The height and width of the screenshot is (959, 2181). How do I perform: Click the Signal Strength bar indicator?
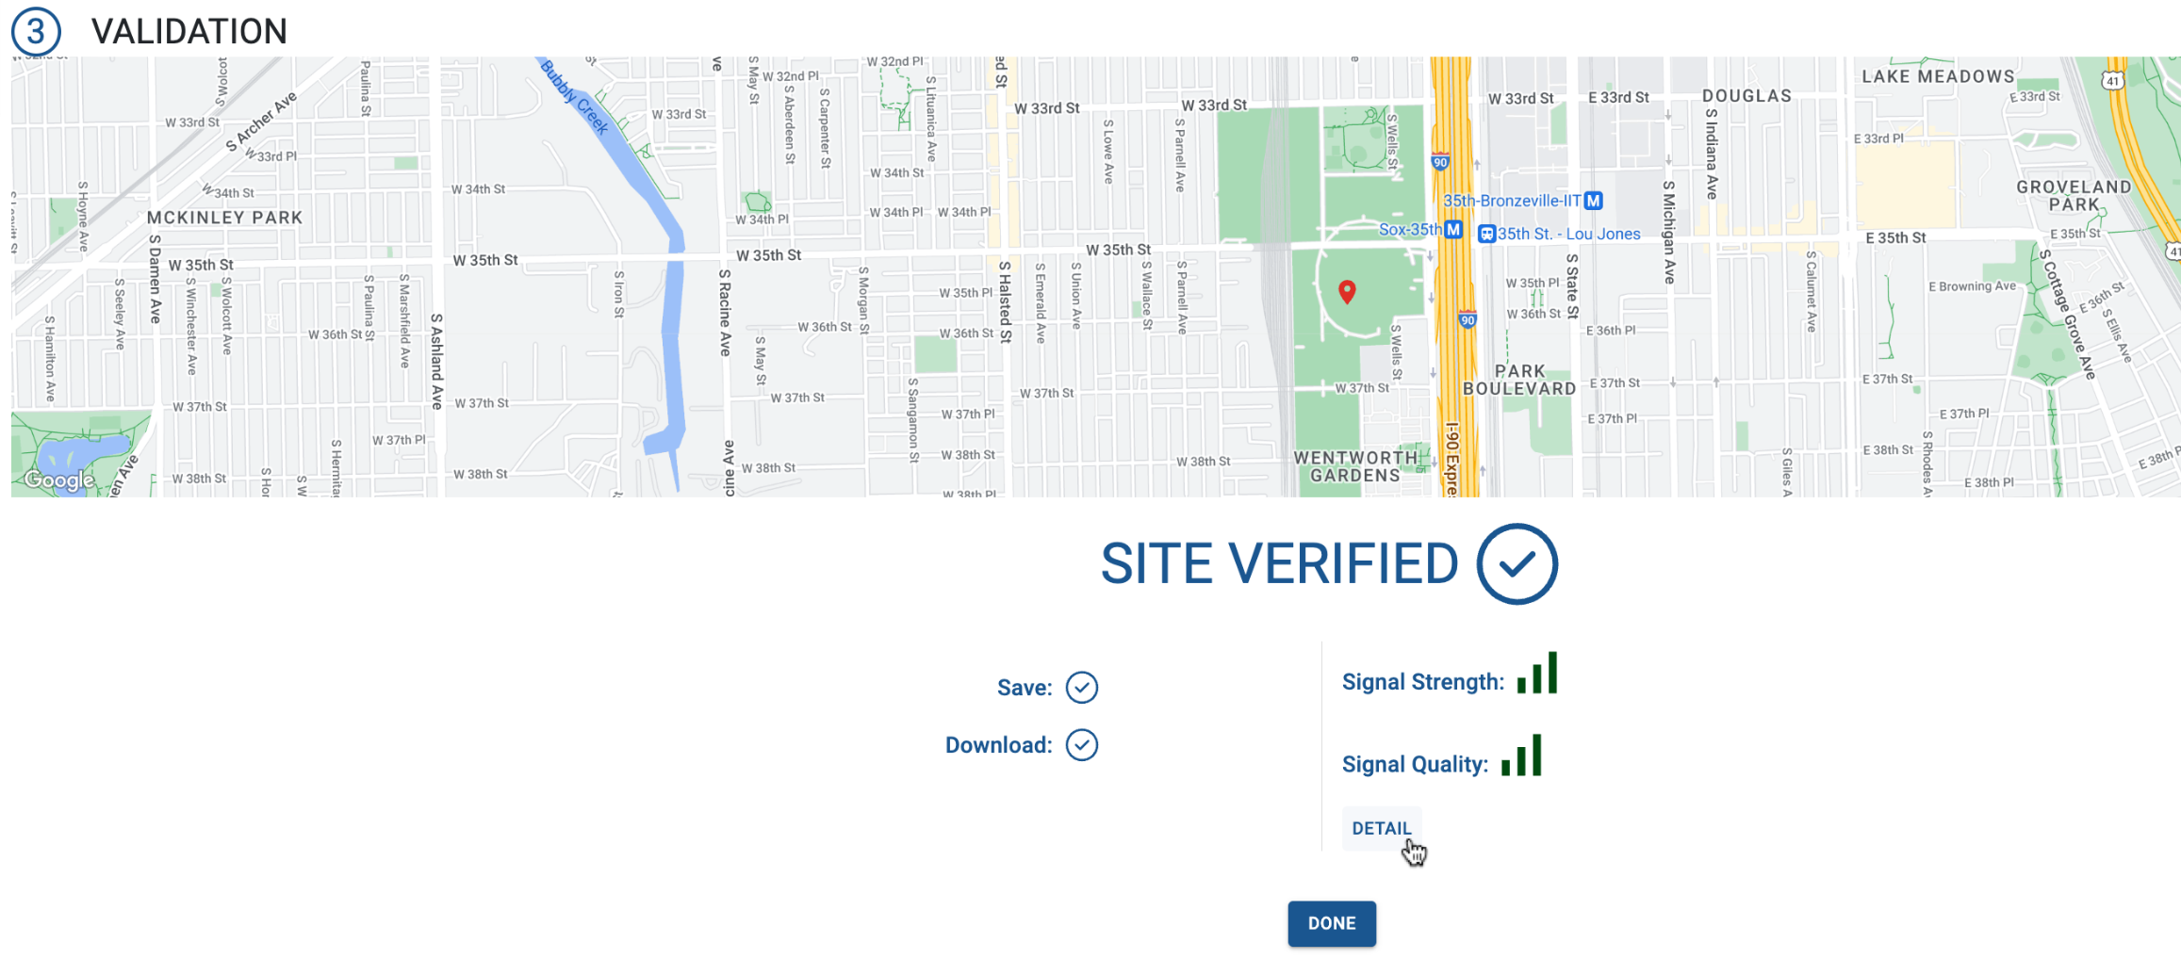coord(1539,673)
